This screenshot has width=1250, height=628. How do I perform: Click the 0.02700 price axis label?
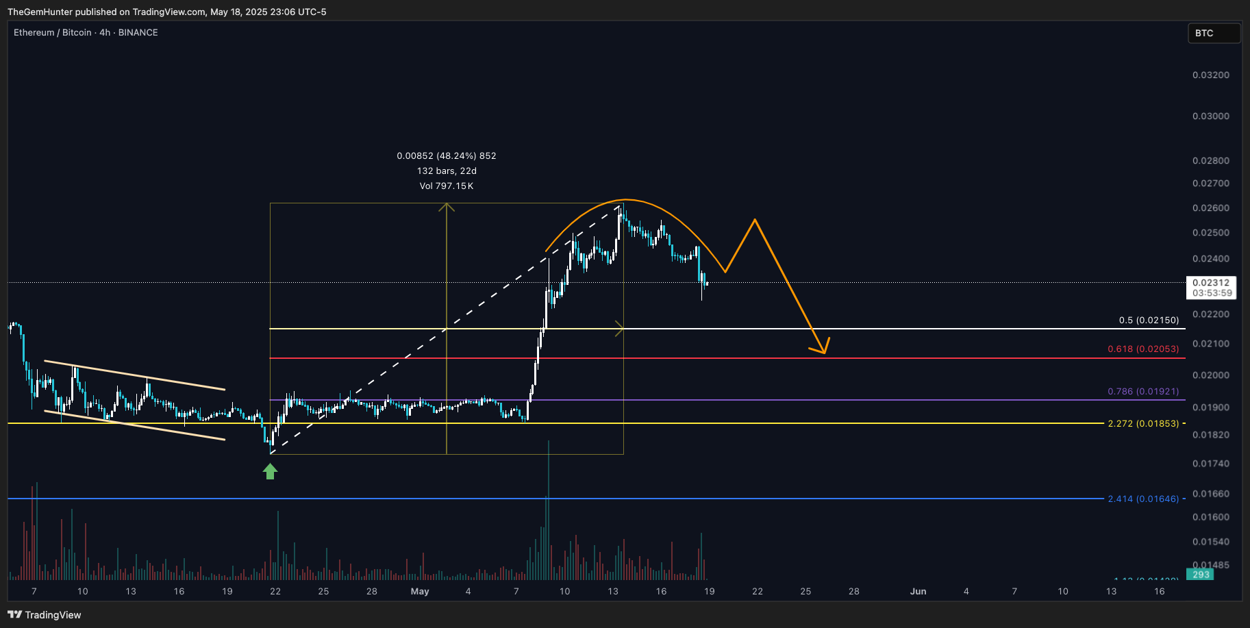(1211, 183)
